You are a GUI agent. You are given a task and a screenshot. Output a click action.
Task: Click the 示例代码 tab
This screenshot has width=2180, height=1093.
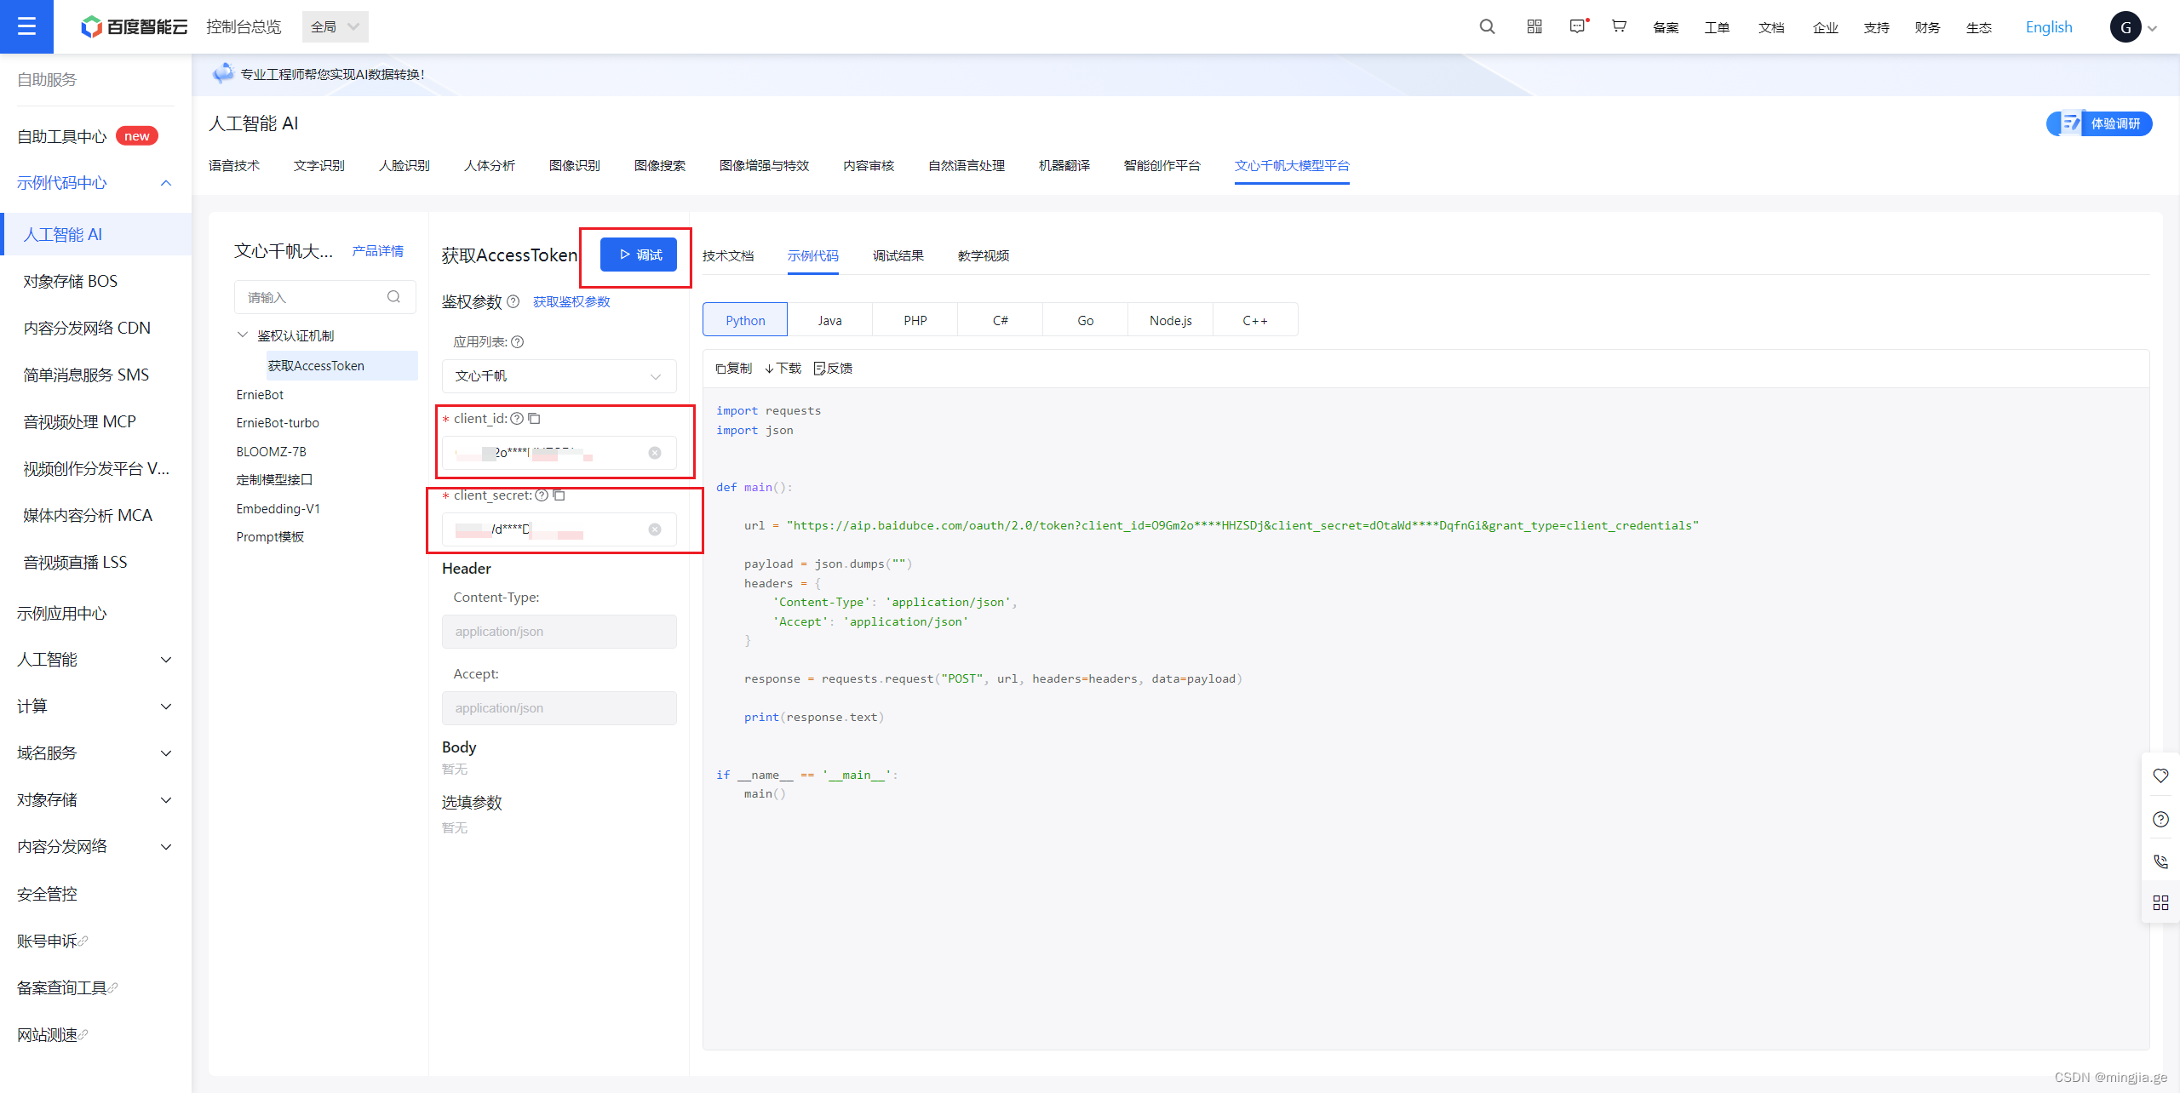[812, 255]
